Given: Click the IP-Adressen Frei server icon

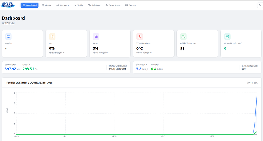Looking at the screenshot, I should pyautogui.click(x=227, y=36).
